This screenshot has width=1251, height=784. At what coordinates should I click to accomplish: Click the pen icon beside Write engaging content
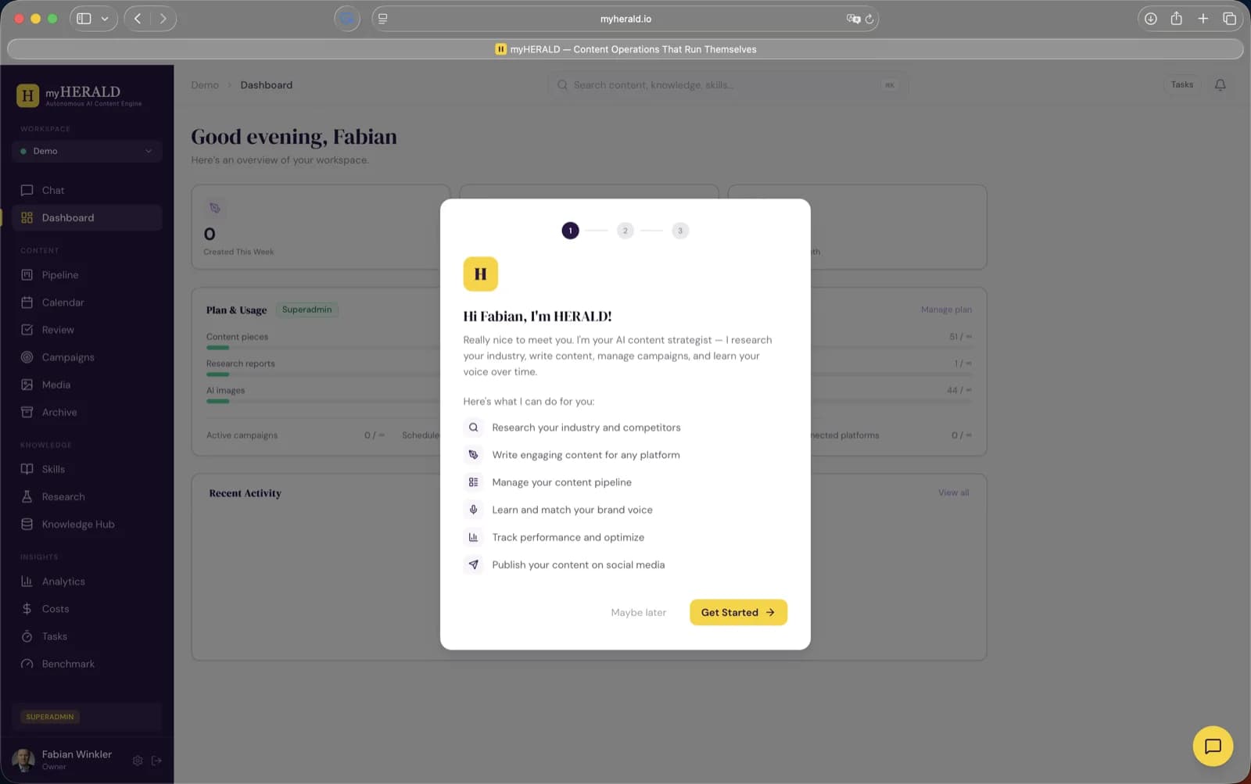click(x=473, y=455)
